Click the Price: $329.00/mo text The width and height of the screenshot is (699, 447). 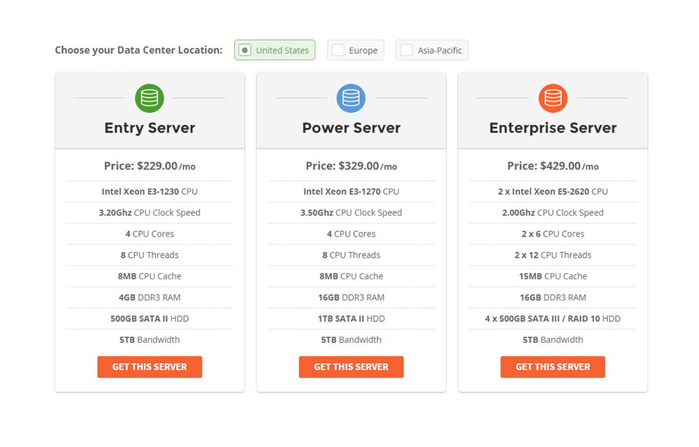click(x=352, y=166)
